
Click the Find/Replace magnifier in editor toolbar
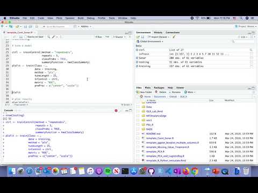click(49, 37)
